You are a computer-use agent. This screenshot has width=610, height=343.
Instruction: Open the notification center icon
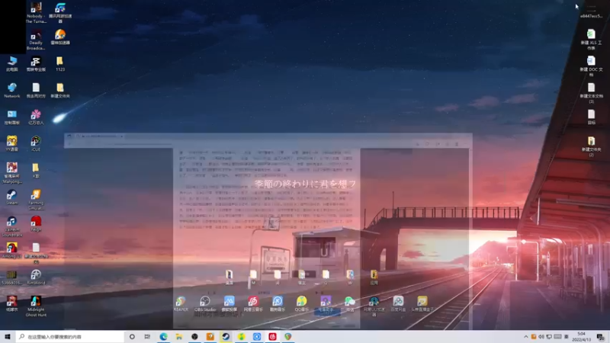(600, 337)
